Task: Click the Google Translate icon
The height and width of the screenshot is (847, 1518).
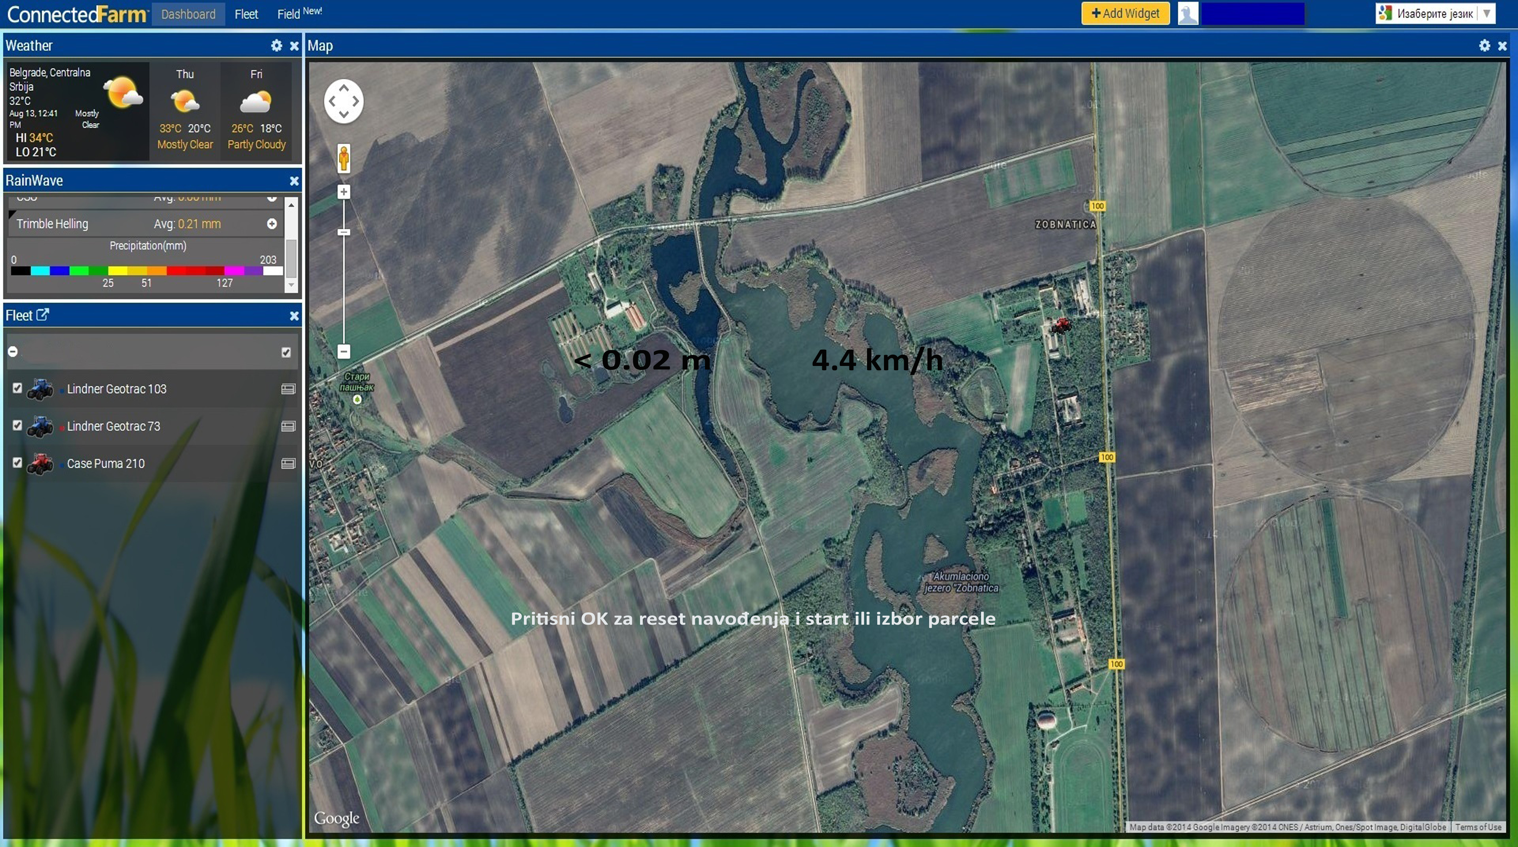Action: pos(1385,13)
